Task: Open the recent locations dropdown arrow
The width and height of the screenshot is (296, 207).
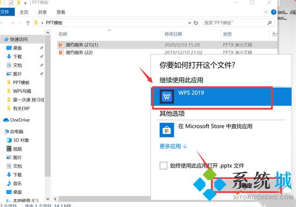Action: 20,23
